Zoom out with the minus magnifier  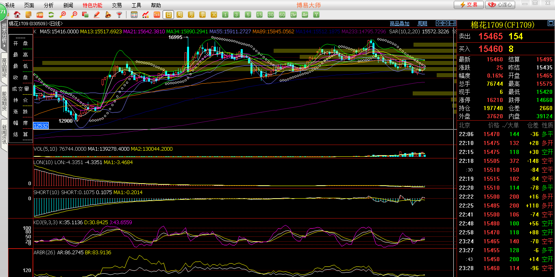point(74,15)
